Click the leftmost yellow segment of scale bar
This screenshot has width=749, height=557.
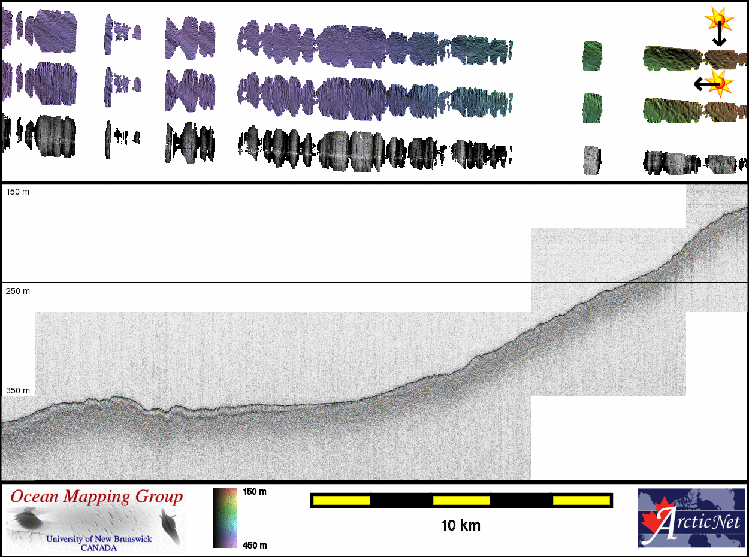[342, 500]
